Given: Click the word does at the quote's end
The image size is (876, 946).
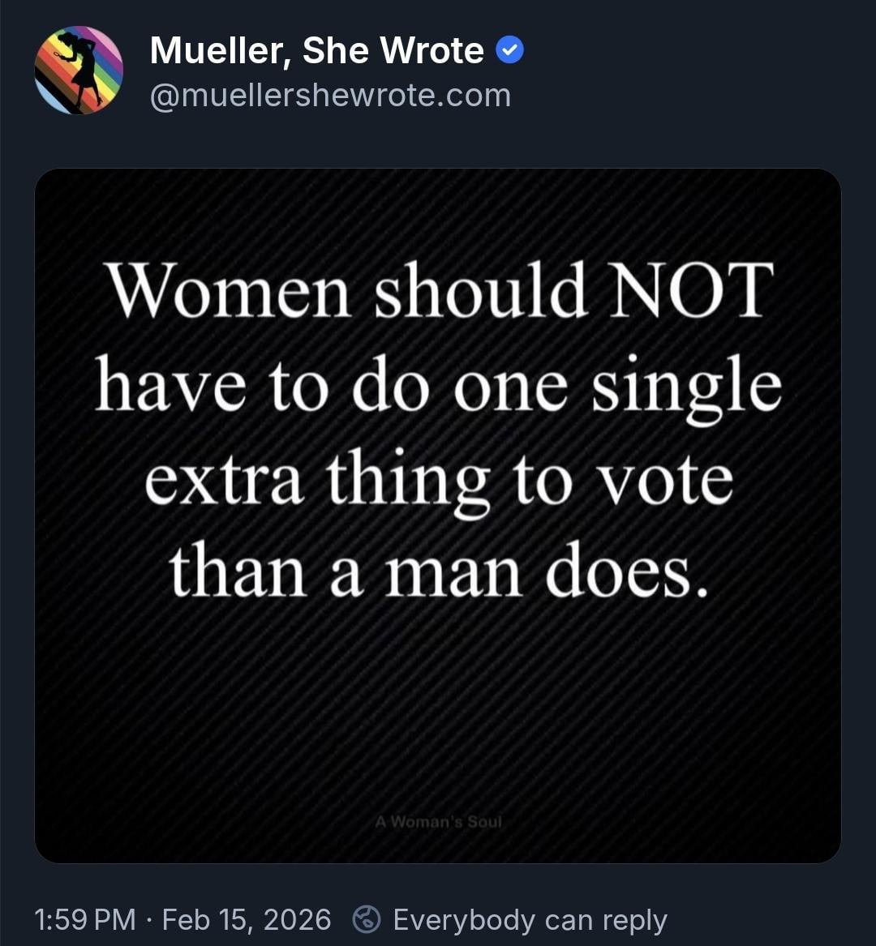Looking at the screenshot, I should coord(626,572).
